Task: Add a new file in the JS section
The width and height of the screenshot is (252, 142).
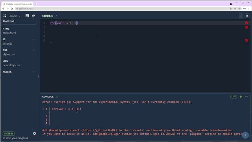Action: click(x=34, y=39)
